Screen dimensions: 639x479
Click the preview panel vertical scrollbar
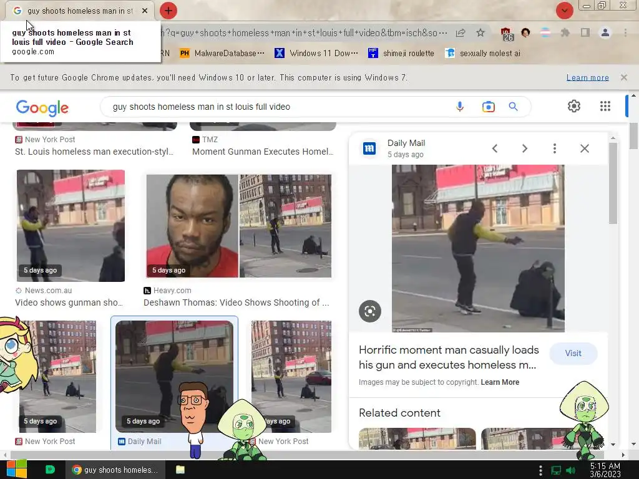pos(613,183)
